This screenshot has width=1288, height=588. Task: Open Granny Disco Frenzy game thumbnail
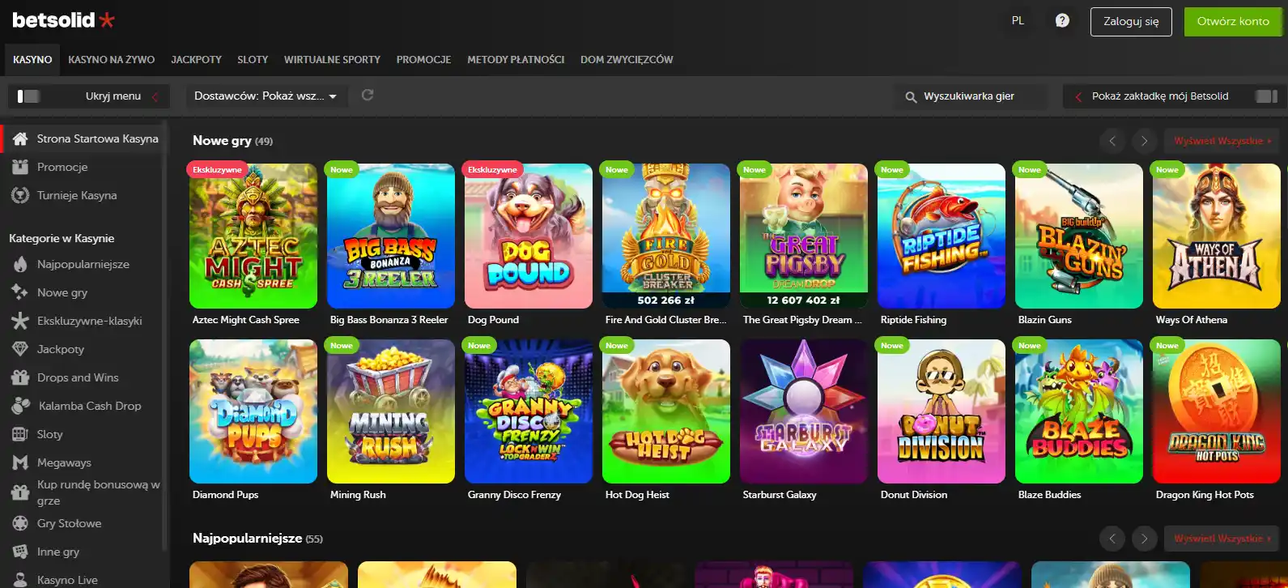(x=529, y=411)
